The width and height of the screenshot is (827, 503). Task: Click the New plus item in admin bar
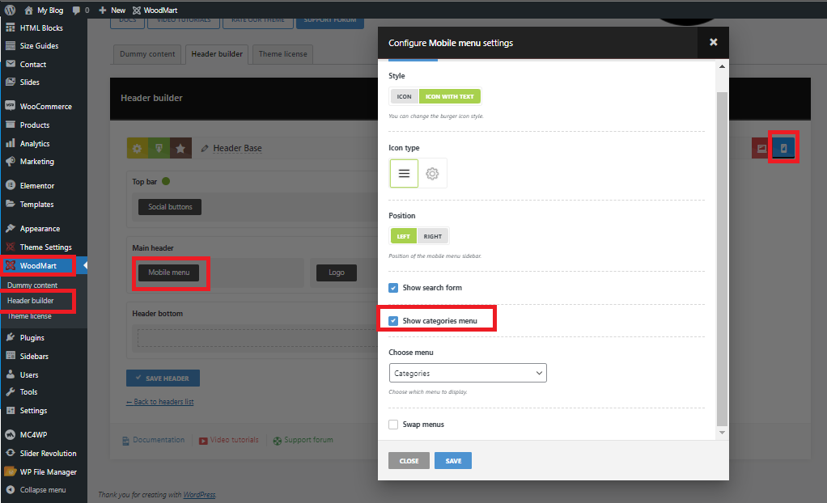click(x=112, y=10)
